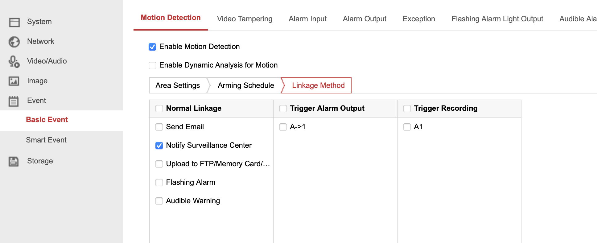Viewport: 597px width, 243px height.
Task: Click the Image settings icon
Action: (x=14, y=81)
